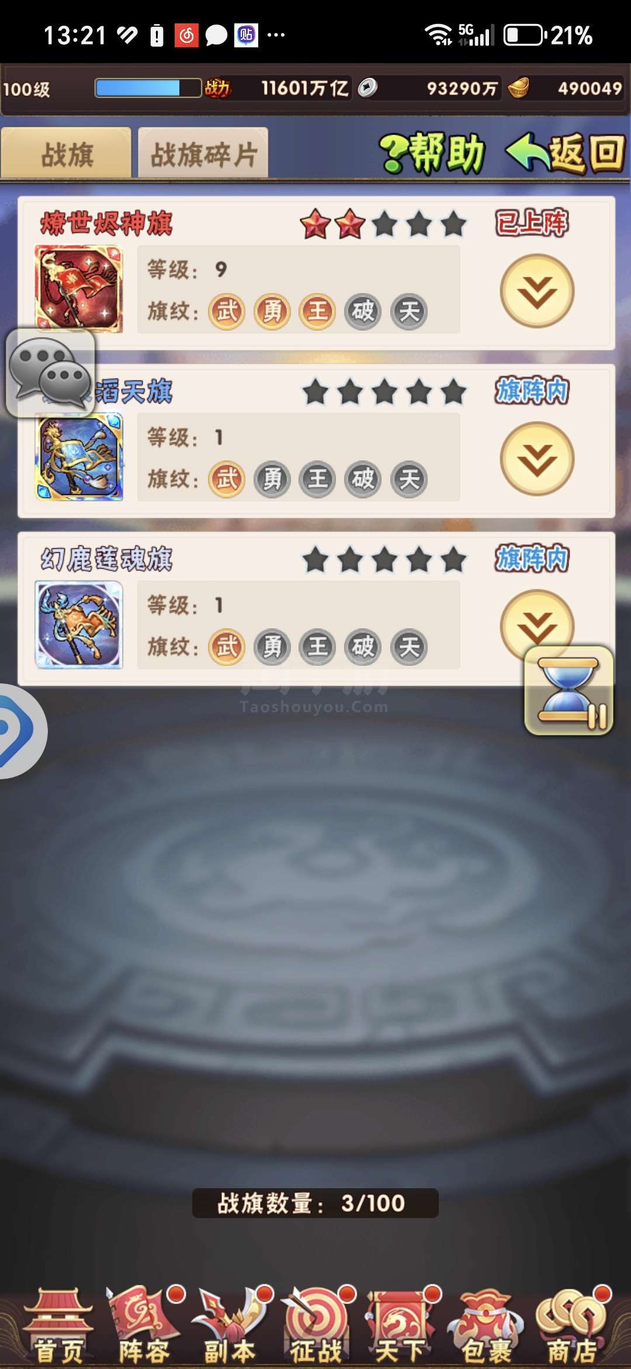
Task: Open the 帮助 help button
Action: click(433, 153)
